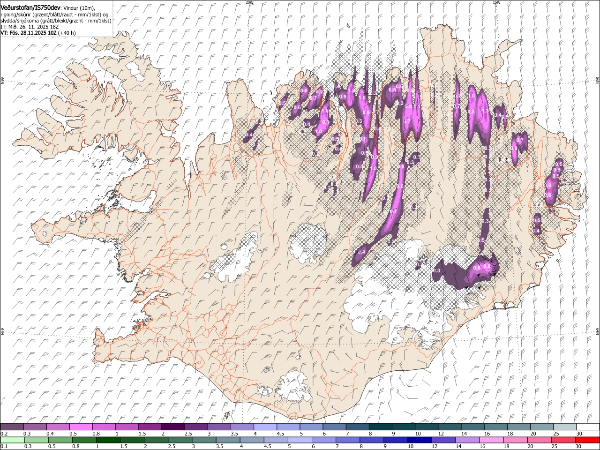Pick the light violet lower swatch starting at 14
The image size is (600, 450).
click(467, 440)
